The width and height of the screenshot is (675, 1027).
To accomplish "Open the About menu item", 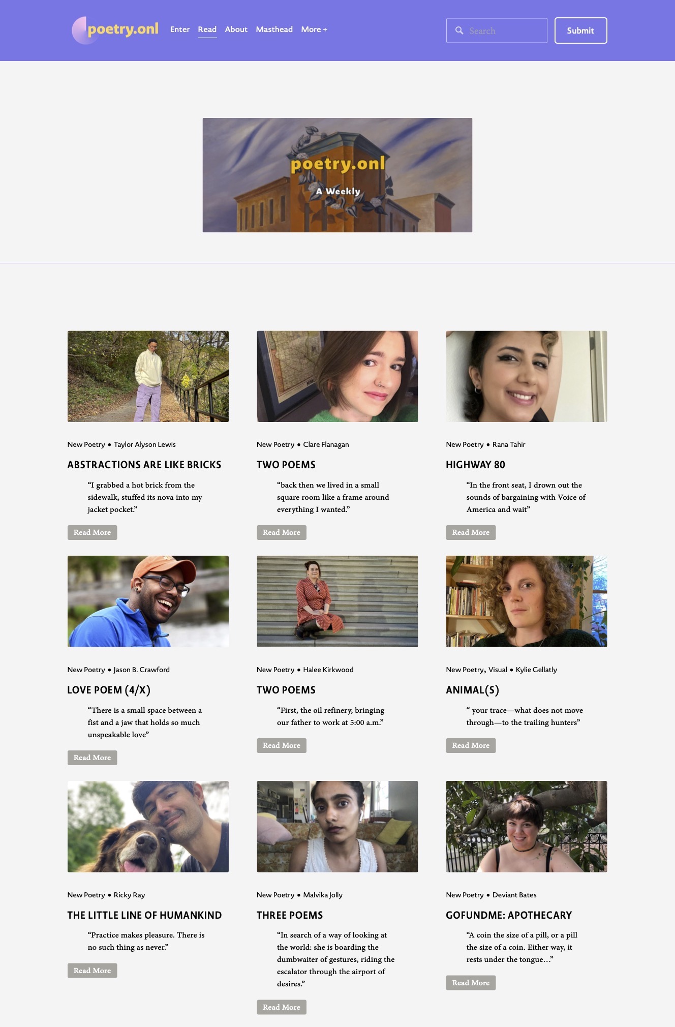I will pos(236,29).
